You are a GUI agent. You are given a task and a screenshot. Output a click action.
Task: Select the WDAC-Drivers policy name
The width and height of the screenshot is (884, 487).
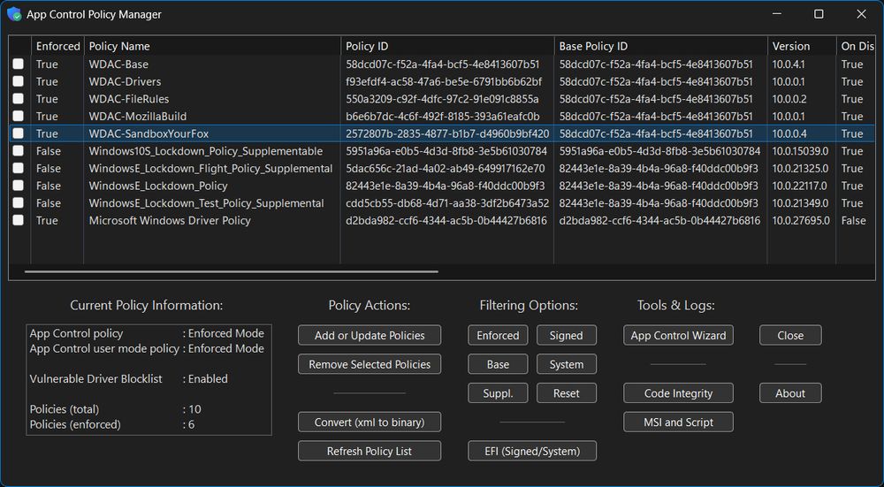[125, 81]
